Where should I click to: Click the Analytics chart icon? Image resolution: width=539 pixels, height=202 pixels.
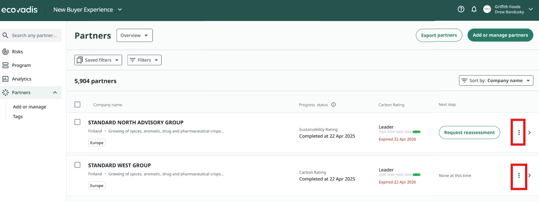pyautogui.click(x=5, y=79)
